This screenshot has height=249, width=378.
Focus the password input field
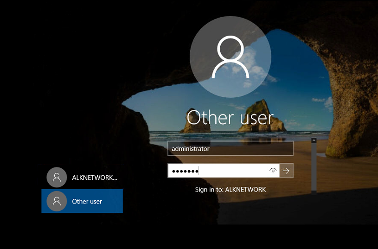[x=232, y=171]
